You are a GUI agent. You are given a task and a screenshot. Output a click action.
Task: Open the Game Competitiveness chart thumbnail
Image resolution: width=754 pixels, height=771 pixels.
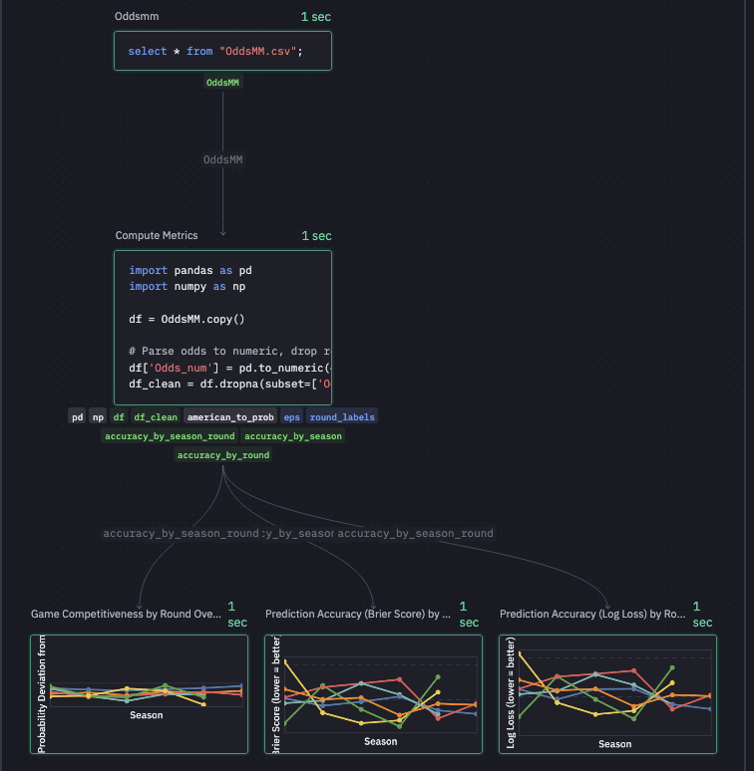[x=139, y=693]
